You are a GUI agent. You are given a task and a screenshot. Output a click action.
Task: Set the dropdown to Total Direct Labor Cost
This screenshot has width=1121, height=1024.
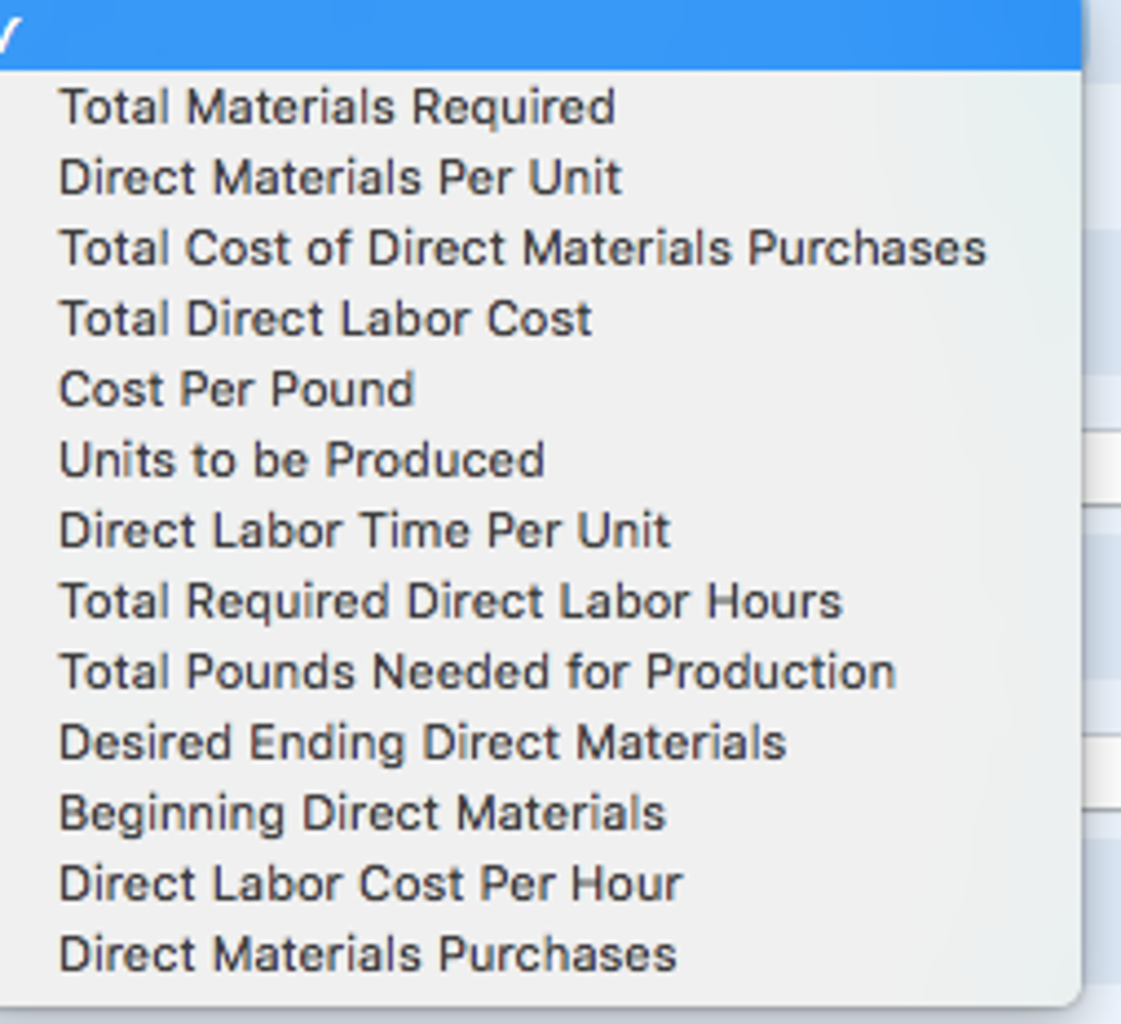pos(325,319)
